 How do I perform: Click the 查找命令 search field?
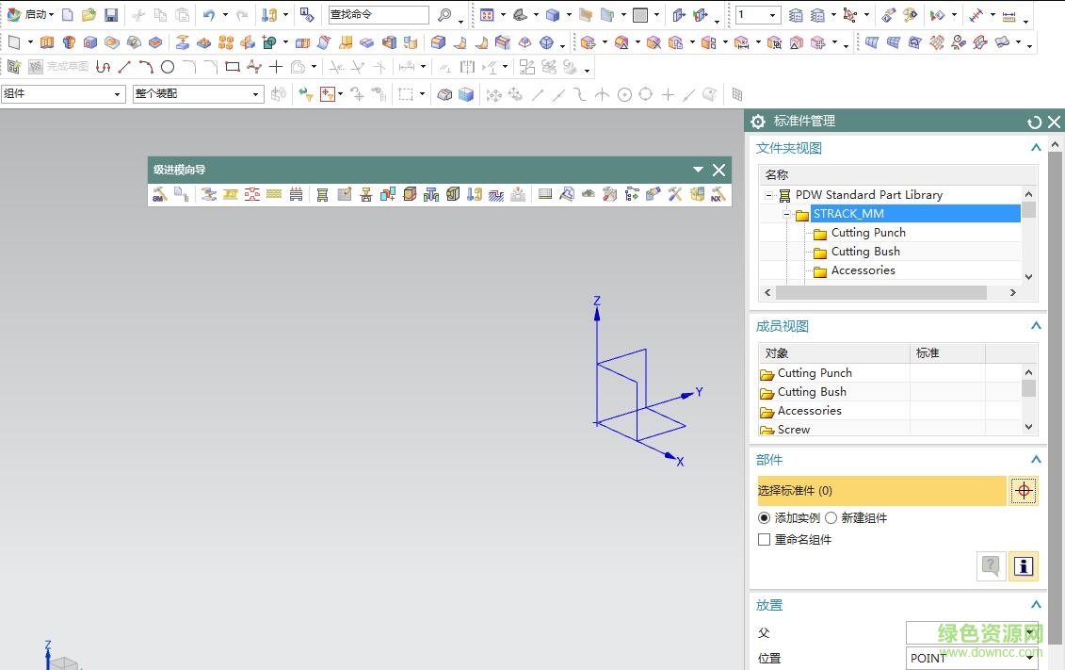377,15
